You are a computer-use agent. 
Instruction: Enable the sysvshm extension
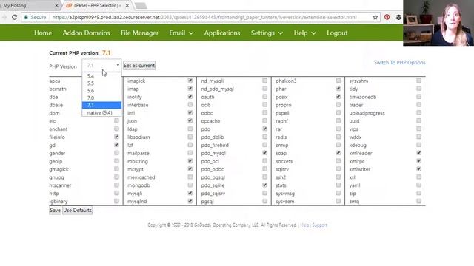(418, 81)
